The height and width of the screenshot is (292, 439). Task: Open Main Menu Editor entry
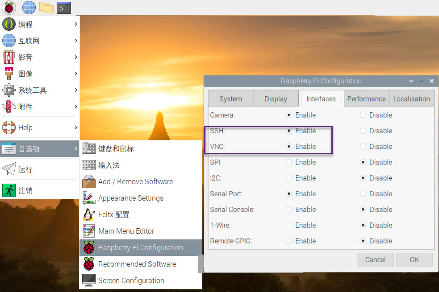click(141, 231)
